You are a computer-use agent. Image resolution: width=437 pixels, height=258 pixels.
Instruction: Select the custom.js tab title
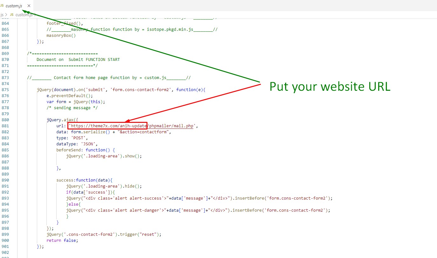click(14, 6)
